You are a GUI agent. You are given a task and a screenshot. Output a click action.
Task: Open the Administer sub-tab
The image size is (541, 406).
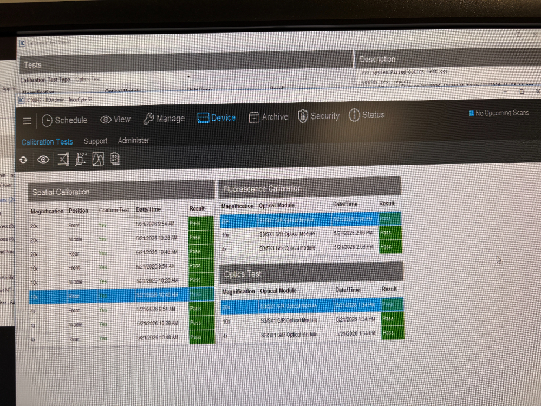point(134,140)
